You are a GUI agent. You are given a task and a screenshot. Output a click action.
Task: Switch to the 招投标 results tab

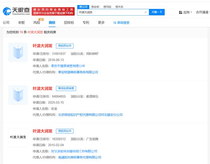click(69, 22)
